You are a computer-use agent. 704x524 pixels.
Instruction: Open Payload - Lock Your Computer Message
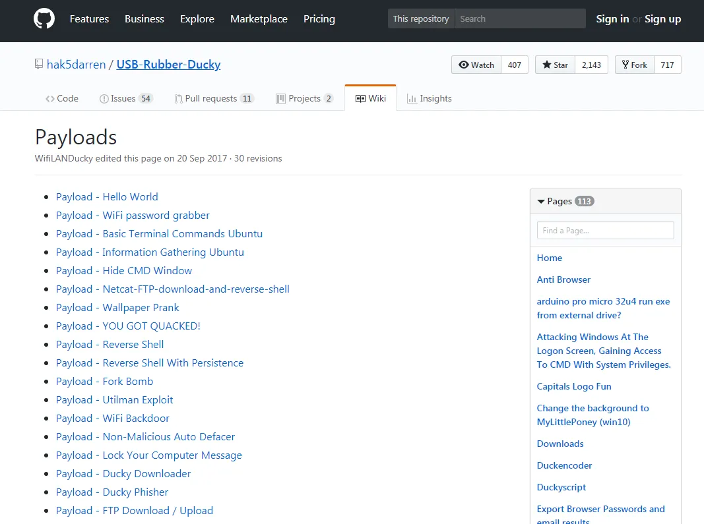click(149, 455)
